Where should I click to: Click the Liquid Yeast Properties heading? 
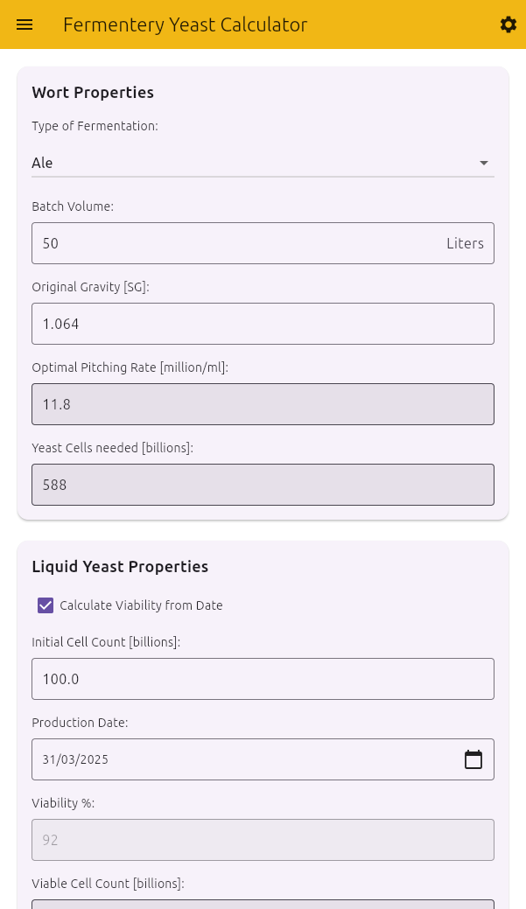click(120, 566)
